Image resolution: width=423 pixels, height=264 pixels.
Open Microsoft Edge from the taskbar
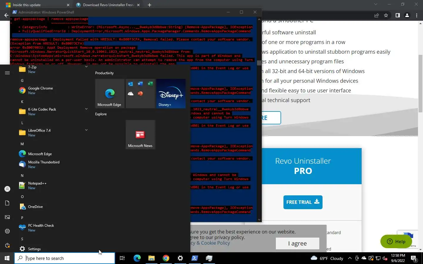pyautogui.click(x=137, y=258)
